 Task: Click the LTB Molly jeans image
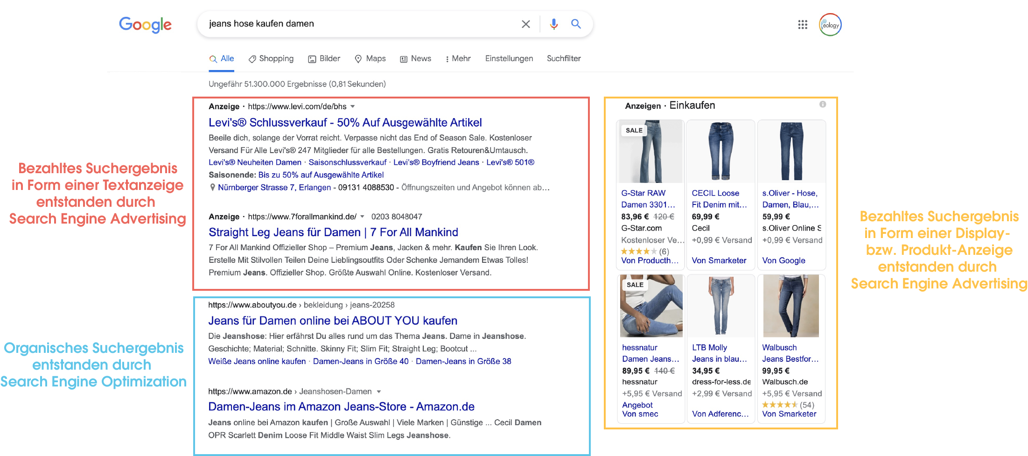point(721,306)
